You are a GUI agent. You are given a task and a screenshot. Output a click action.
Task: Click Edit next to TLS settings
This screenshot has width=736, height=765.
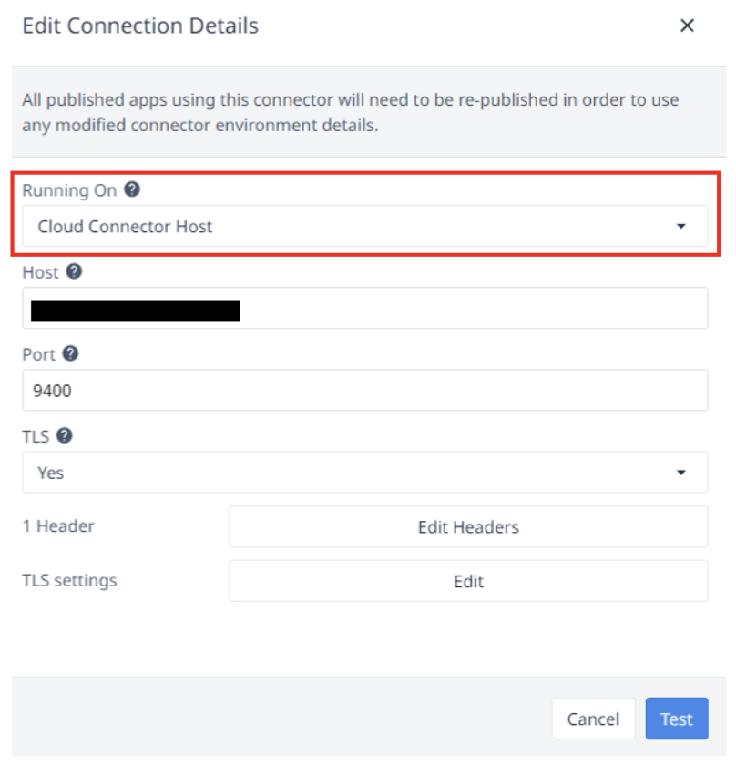tap(468, 581)
